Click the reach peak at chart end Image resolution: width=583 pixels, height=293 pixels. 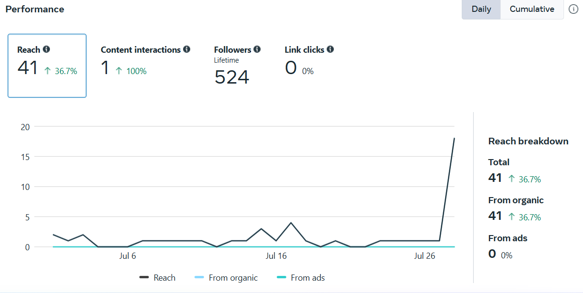click(x=454, y=139)
